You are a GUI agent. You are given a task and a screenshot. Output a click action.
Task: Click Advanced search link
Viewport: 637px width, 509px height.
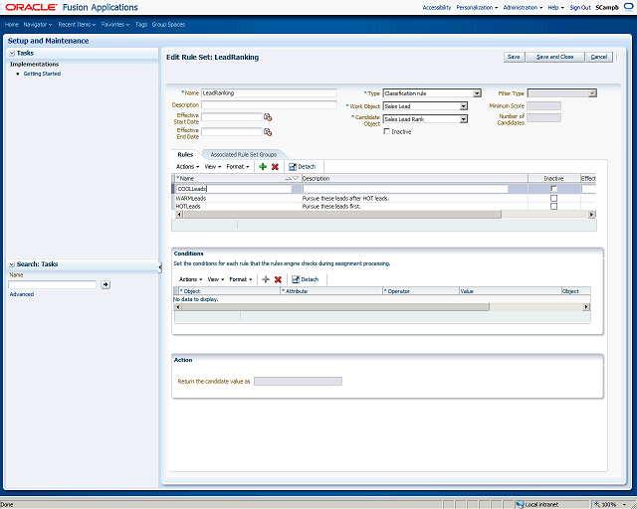22,294
